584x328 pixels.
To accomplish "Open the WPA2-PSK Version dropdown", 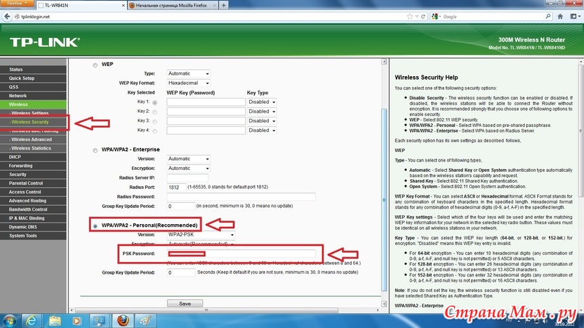I will pos(201,234).
